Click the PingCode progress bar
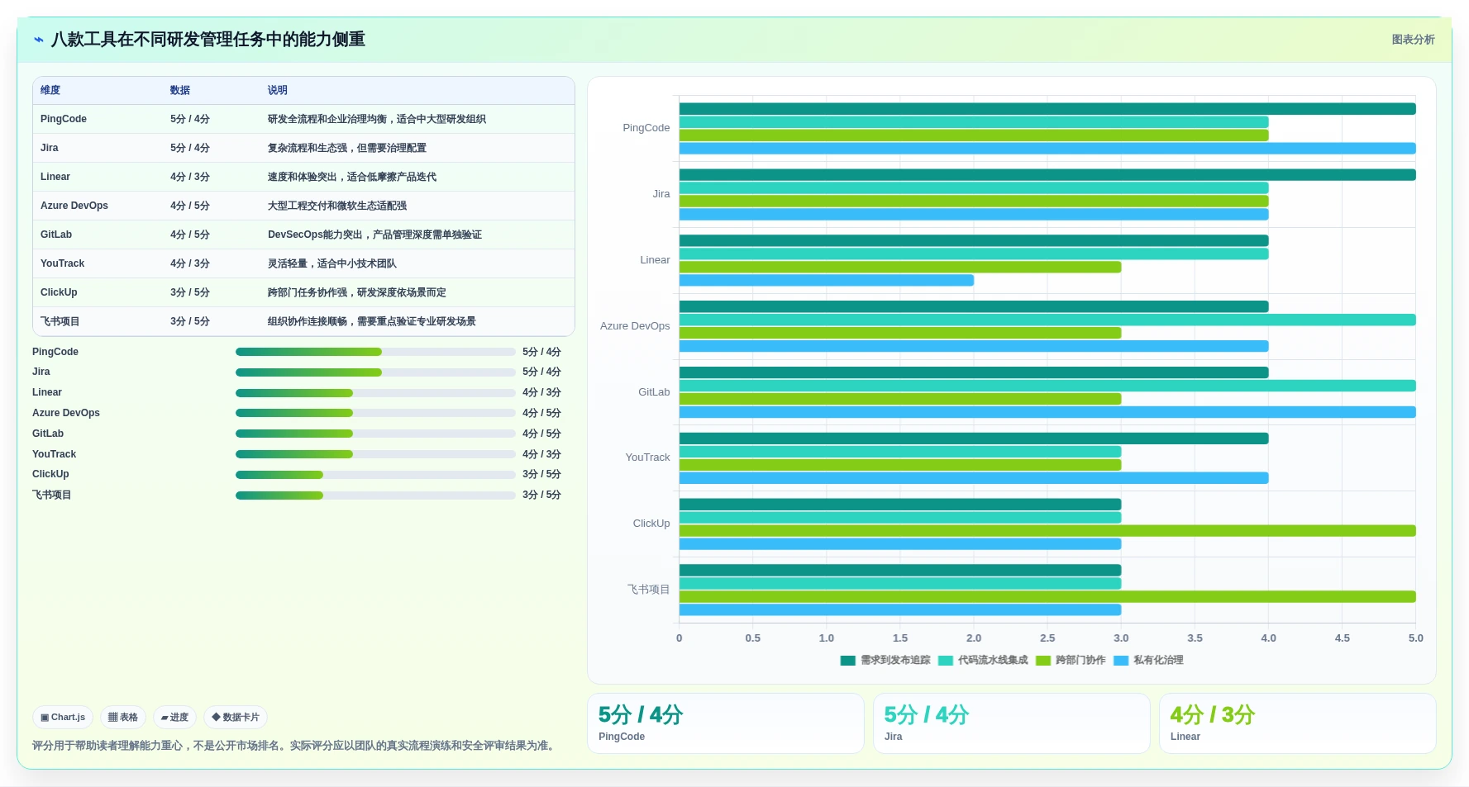 tap(375, 352)
